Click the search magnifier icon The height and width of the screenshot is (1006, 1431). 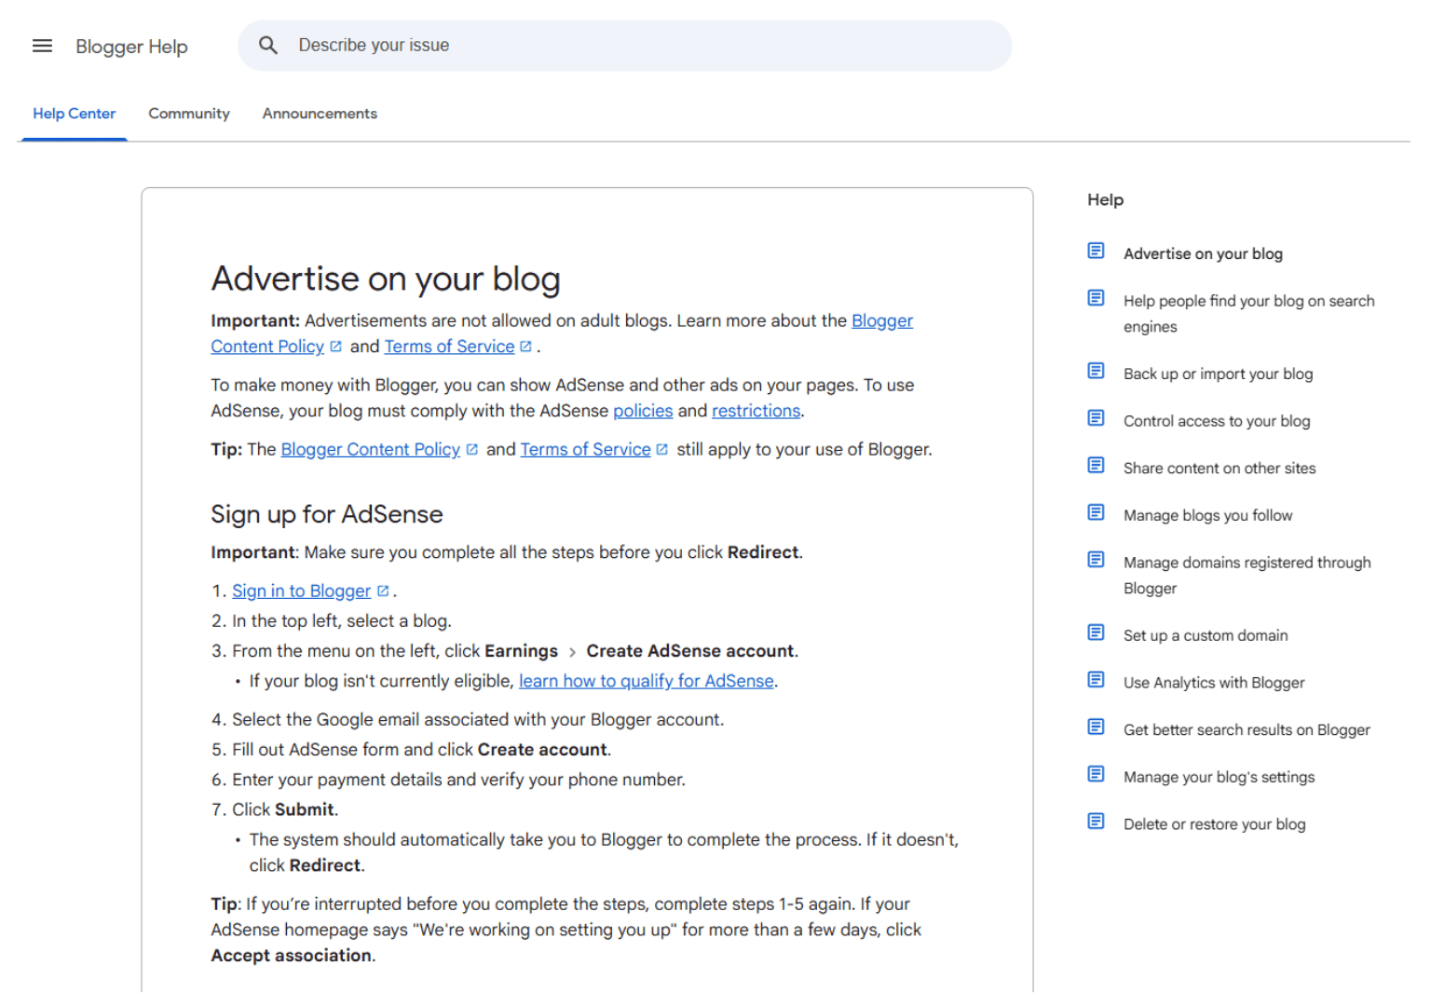pos(268,45)
